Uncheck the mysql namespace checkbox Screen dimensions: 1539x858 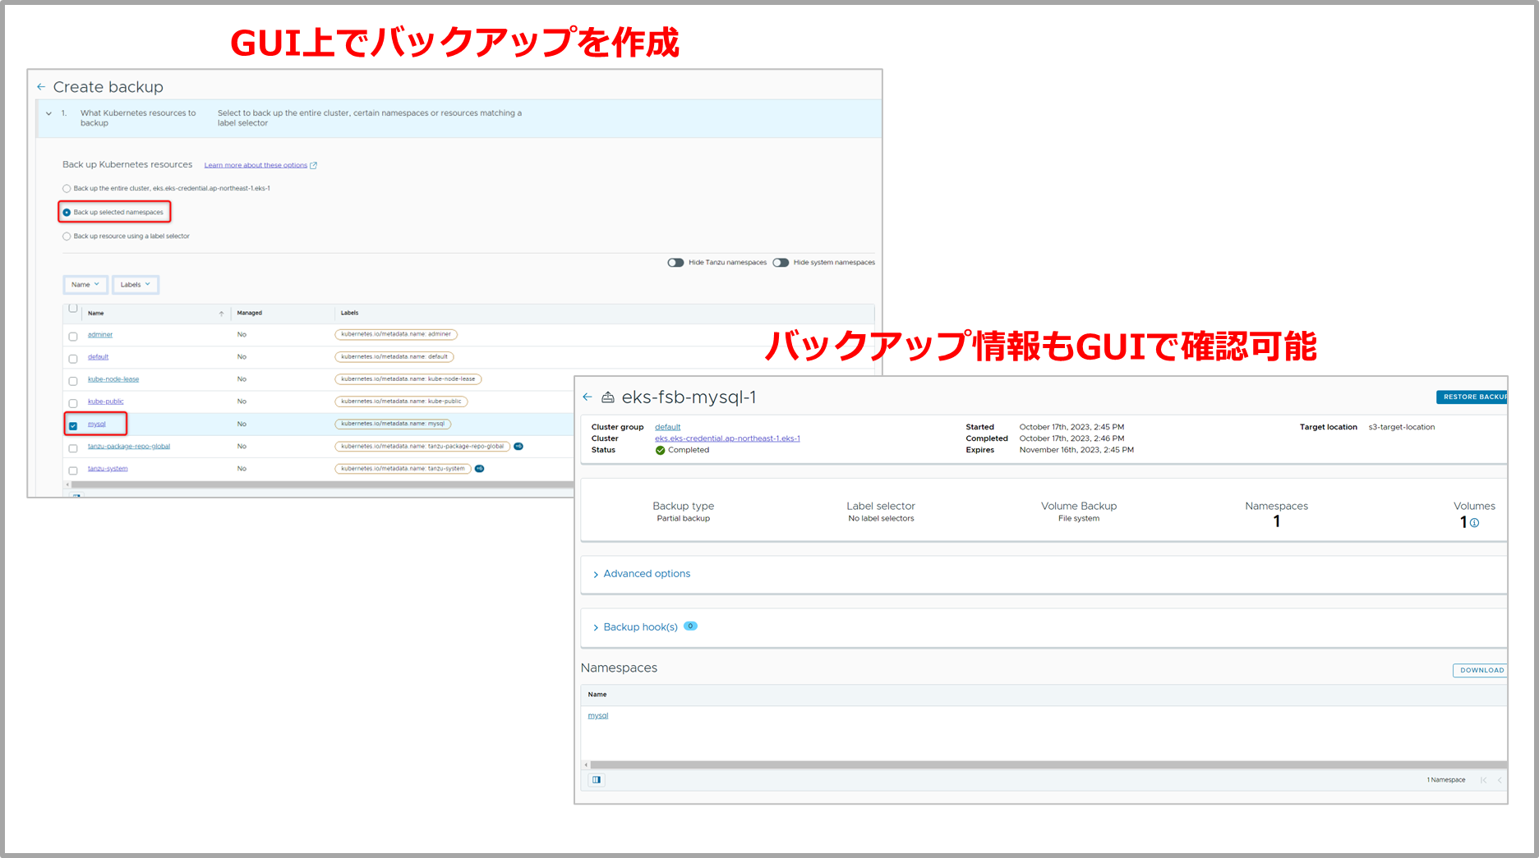73,425
